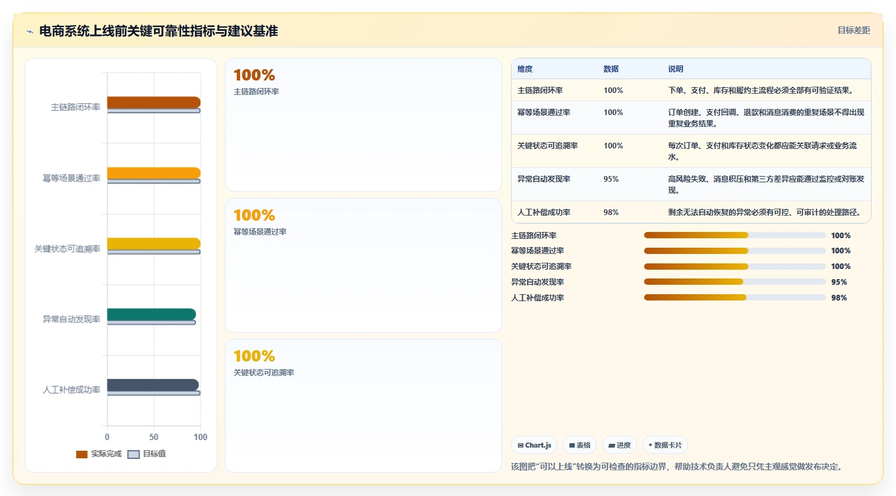Click the orange 幂等场景通过率 chart bar

[154, 173]
